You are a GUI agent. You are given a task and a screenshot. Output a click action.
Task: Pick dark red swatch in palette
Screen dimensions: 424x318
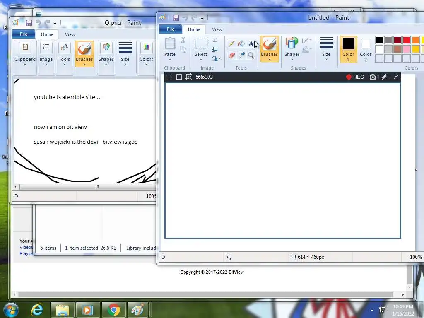coord(397,40)
